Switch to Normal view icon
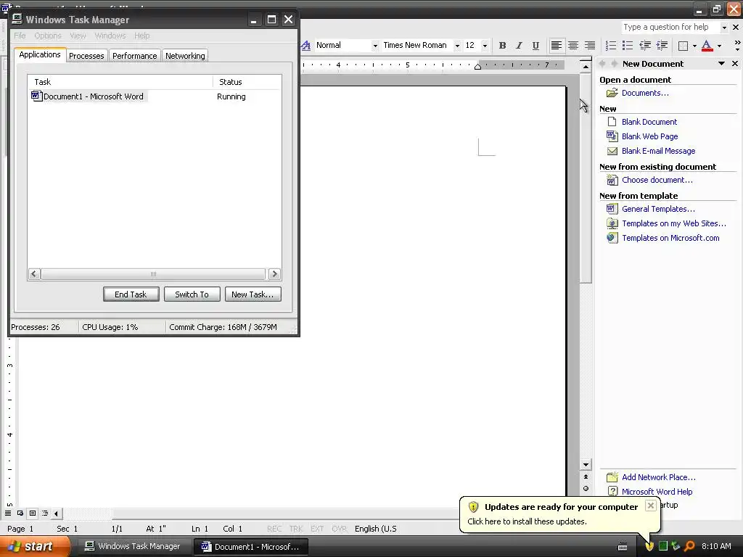The height and width of the screenshot is (557, 743). (x=8, y=513)
